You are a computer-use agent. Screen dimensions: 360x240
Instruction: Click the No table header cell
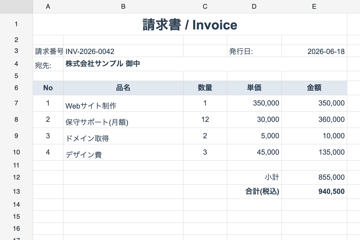pos(48,88)
